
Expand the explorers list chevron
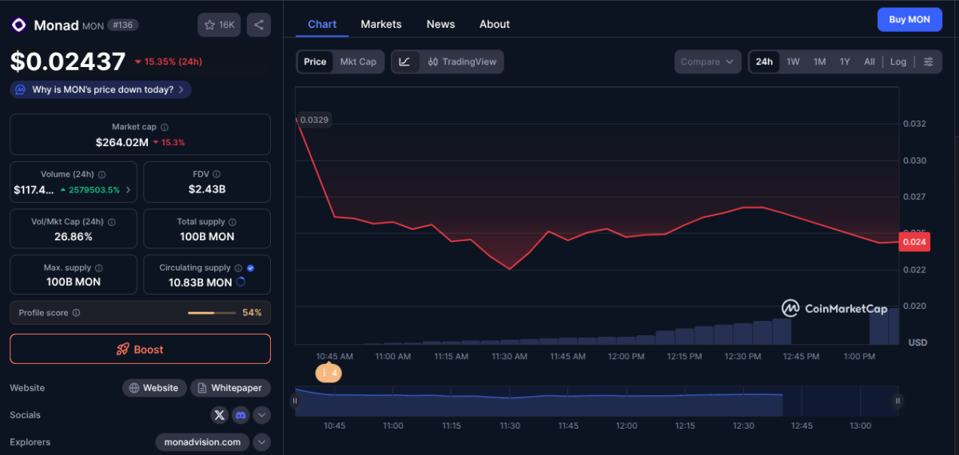click(261, 442)
